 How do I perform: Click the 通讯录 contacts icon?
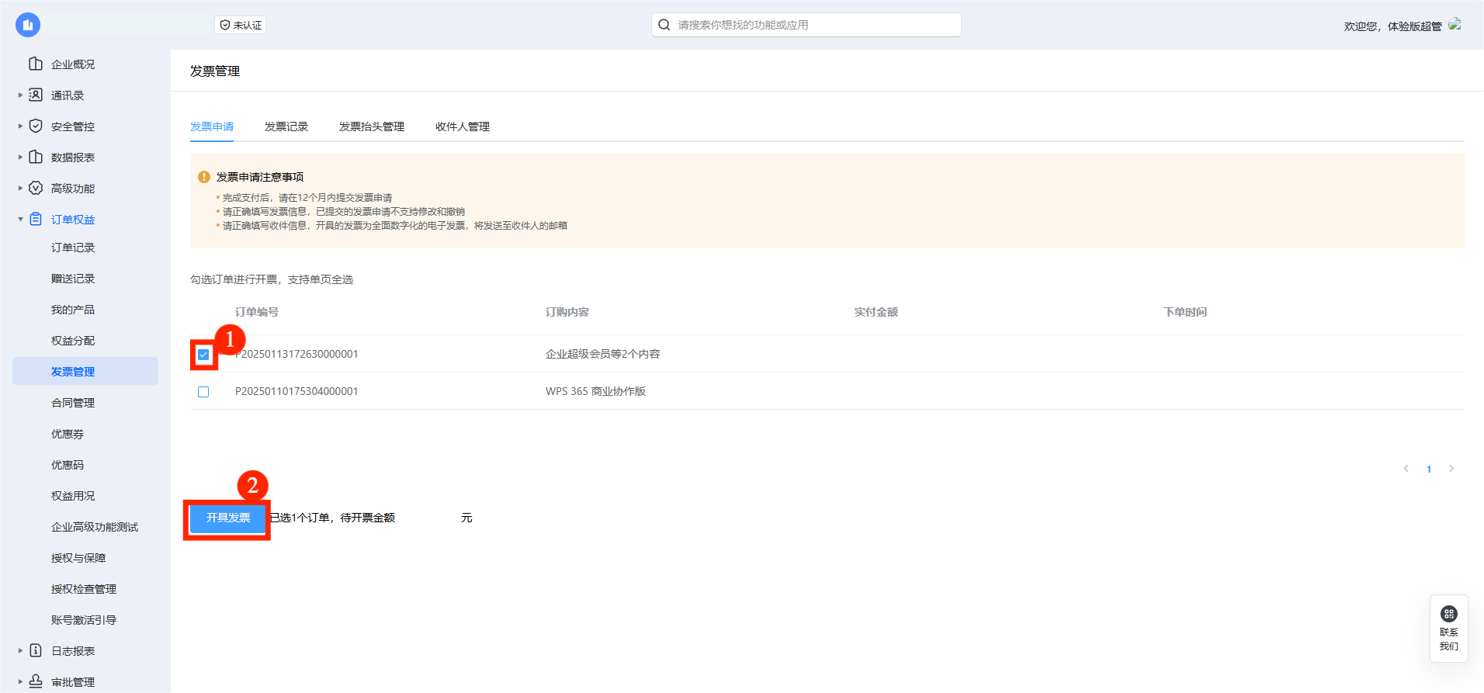pos(36,95)
